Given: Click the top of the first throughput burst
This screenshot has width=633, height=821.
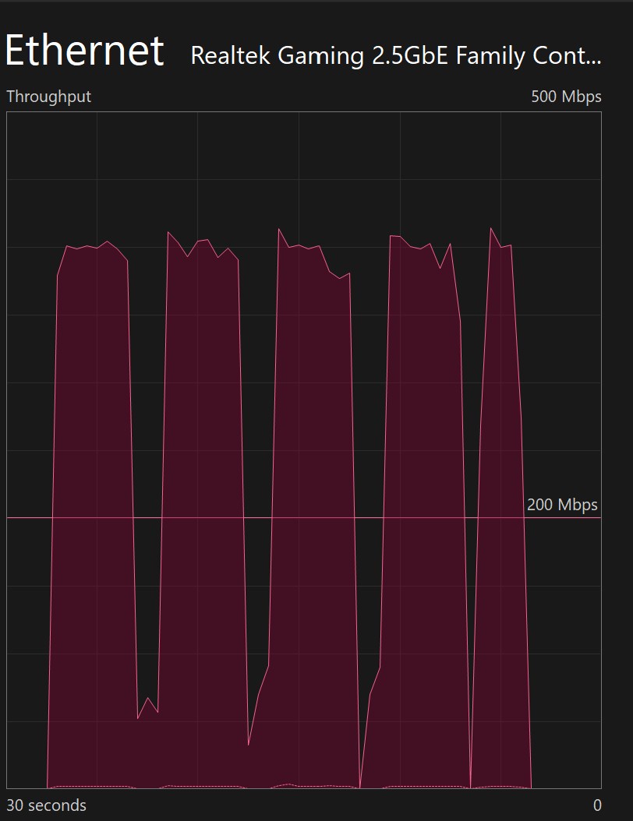Looking at the screenshot, I should tap(92, 246).
